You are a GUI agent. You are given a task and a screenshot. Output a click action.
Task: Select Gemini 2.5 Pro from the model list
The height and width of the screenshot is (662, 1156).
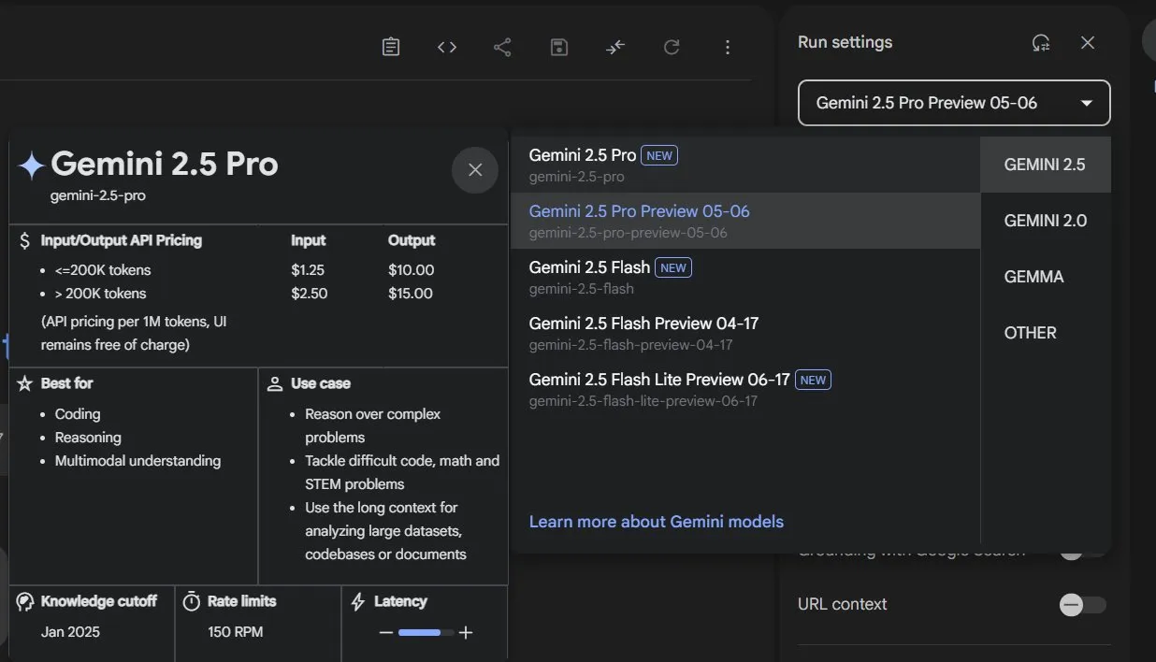(x=745, y=165)
